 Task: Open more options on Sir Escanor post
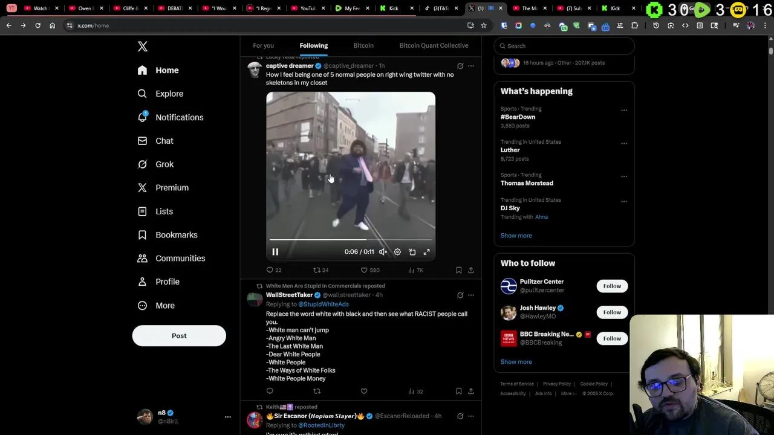point(471,416)
